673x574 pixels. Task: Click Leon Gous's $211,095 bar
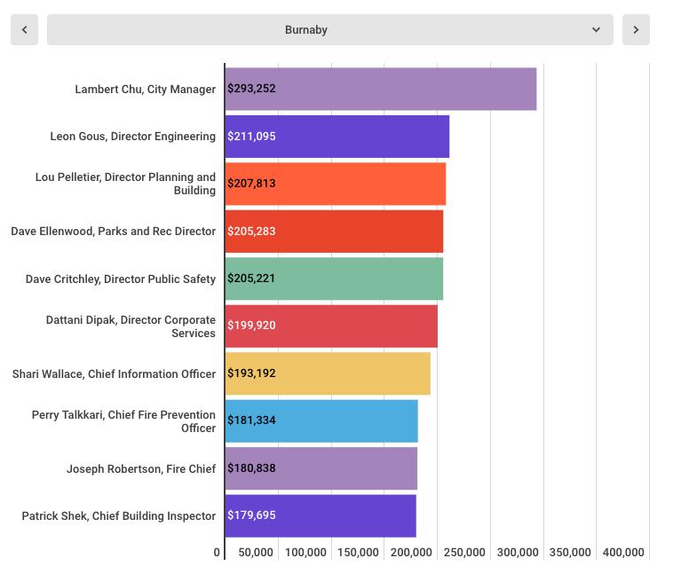(336, 137)
